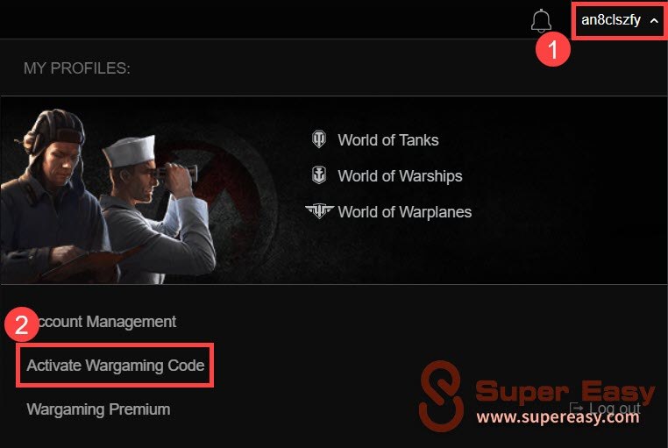
Task: Click the an8clszfy username
Action: point(610,20)
